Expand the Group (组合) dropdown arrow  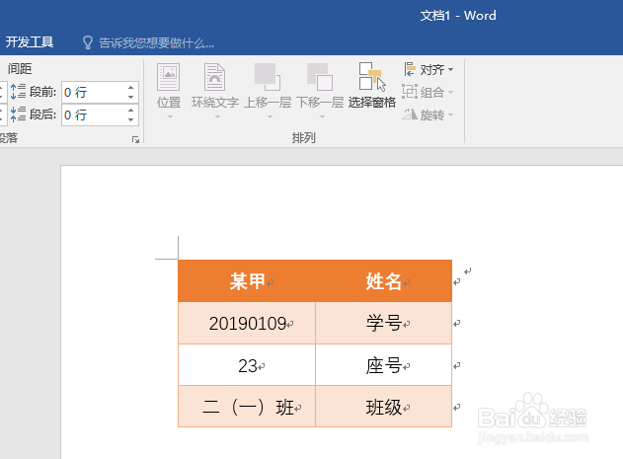point(450,93)
